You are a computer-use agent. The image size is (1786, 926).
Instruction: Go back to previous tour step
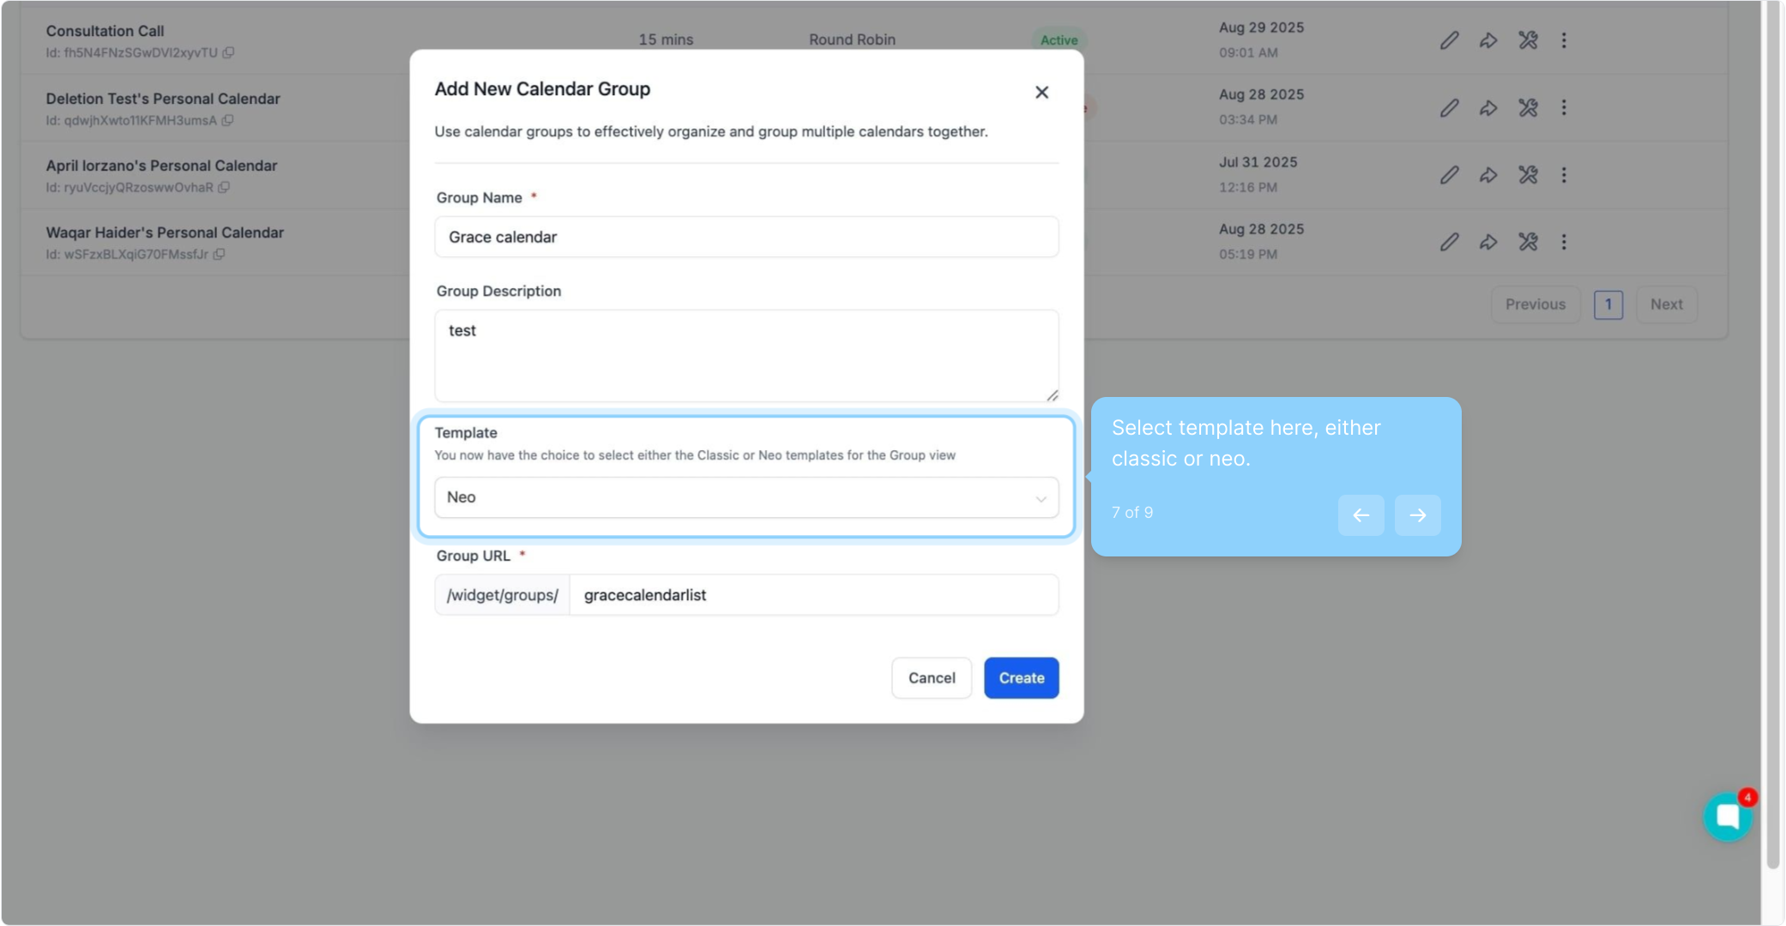[1361, 515]
